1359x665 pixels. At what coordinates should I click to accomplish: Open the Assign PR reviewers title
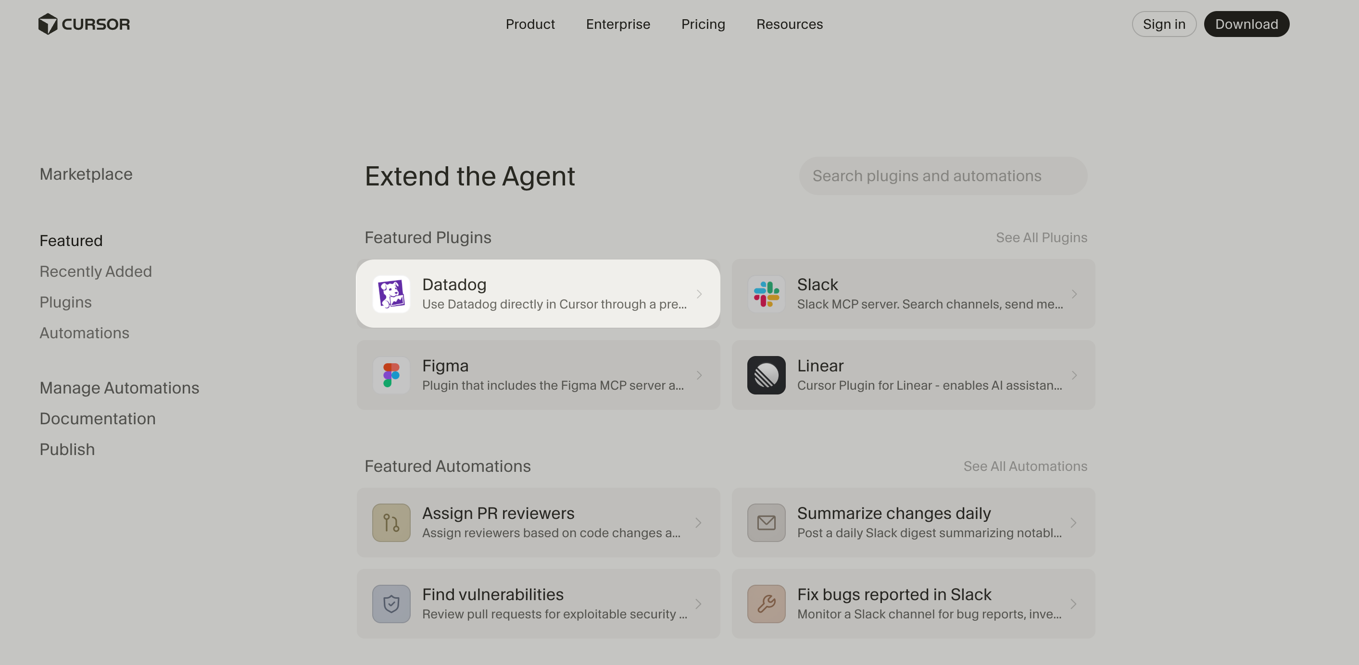[x=498, y=513]
